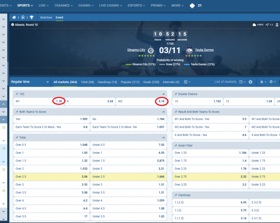Image resolution: width=280 pixels, height=223 pixels.
Task: Select Double Chance 1X at 1.152
Action: click(198, 101)
